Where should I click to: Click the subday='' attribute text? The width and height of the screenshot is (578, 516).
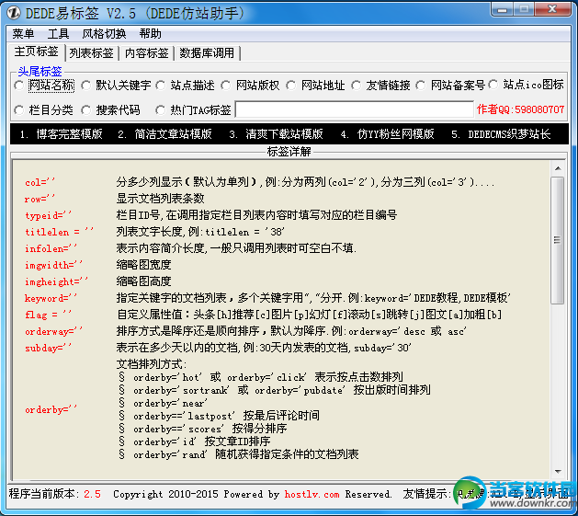coord(48,348)
